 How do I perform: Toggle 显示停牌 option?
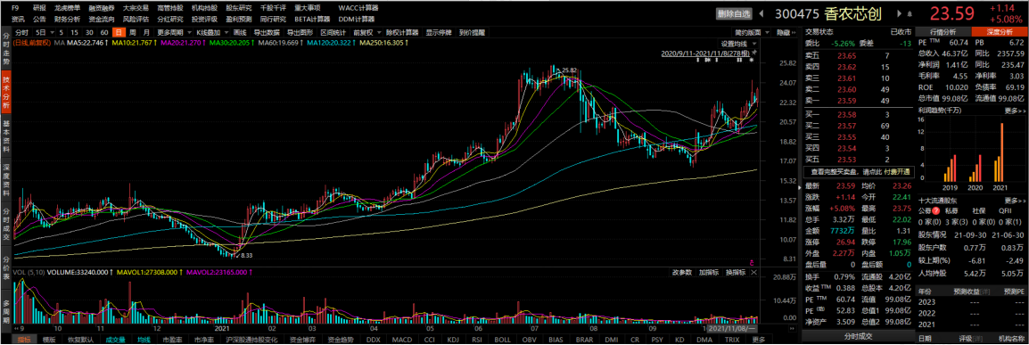[x=439, y=32]
